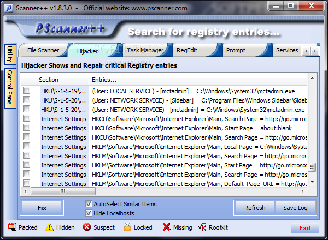Open the File Scanner tab
The image size is (328, 240).
(x=43, y=50)
